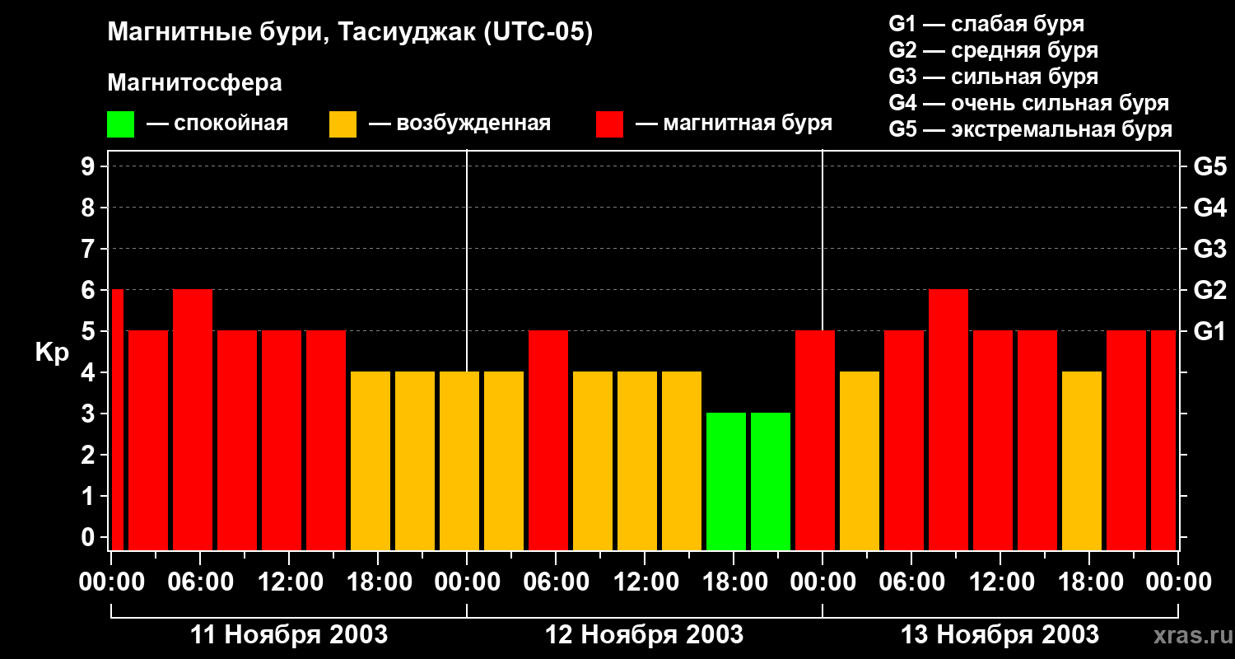Select the 'G4 — очень сильная буря' legend line
The height and width of the screenshot is (659, 1235).
tap(1029, 103)
